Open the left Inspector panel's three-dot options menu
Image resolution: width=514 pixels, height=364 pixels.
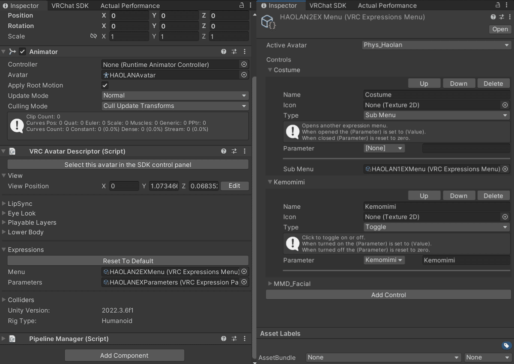tap(250, 6)
